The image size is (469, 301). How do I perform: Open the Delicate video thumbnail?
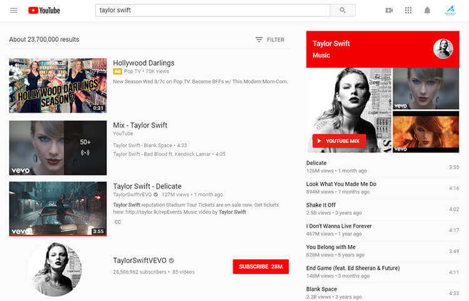(58, 209)
